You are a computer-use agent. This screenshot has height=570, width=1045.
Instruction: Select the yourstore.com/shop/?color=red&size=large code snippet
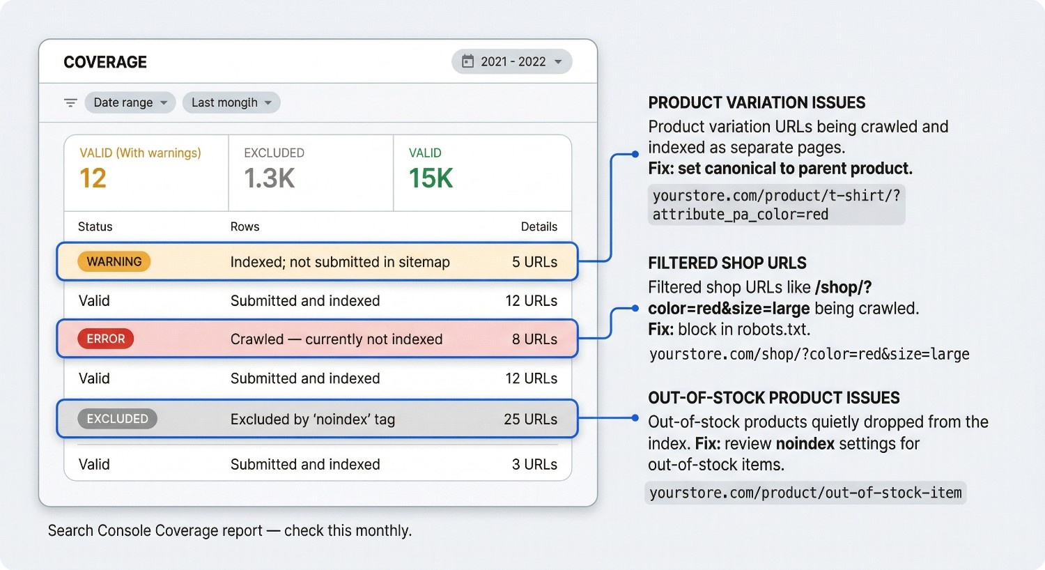point(809,355)
